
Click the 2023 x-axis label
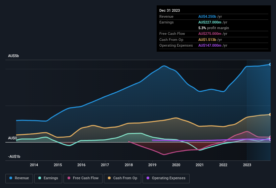click(x=247, y=165)
